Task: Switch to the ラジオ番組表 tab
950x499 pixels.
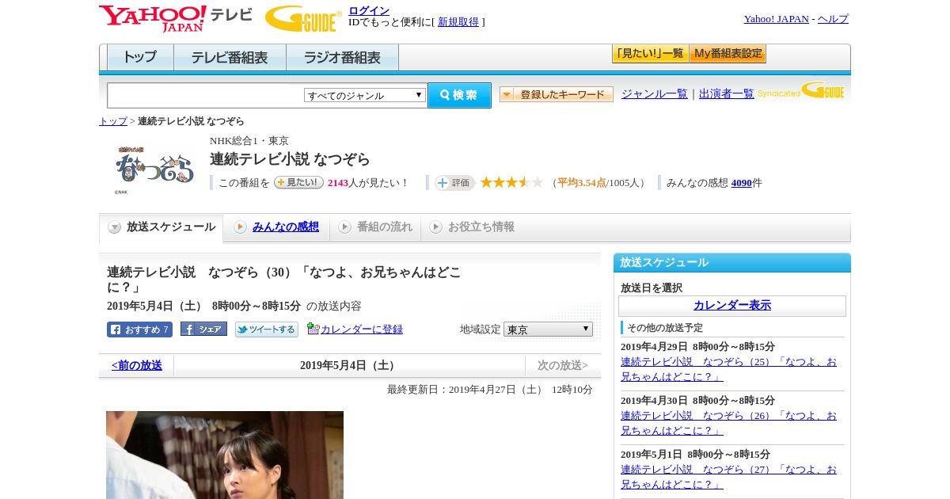Action: coord(342,58)
